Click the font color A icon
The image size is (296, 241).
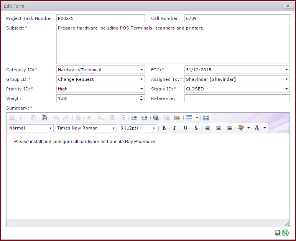tap(257, 128)
